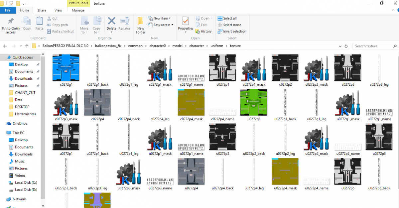Click the model breadcrumb segment
The height and width of the screenshot is (208, 399).
[x=178, y=46]
